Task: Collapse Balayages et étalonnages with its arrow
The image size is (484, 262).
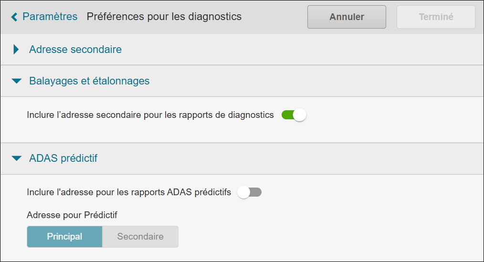Action: tap(17, 81)
